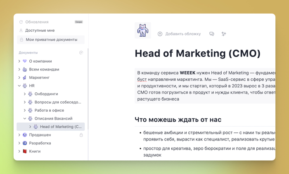Click the add document icon beside Документы

tap(81, 53)
